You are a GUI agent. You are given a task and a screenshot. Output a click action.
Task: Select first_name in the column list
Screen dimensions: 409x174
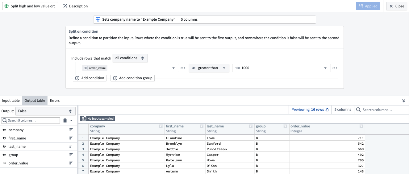(x=39, y=138)
